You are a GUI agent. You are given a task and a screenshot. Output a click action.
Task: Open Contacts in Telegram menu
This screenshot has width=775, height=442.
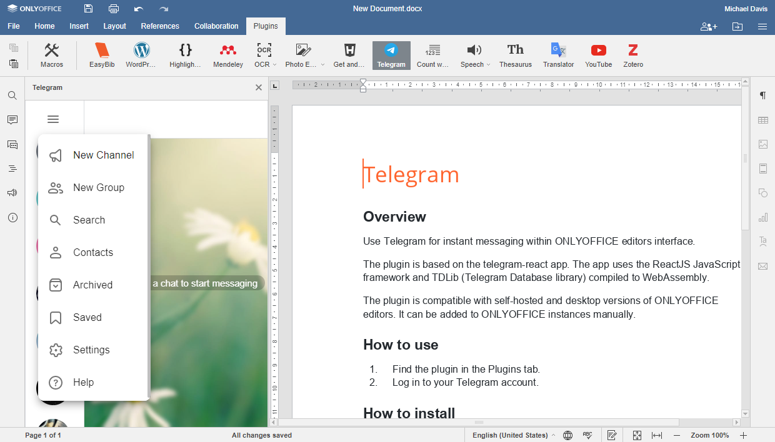(x=93, y=252)
